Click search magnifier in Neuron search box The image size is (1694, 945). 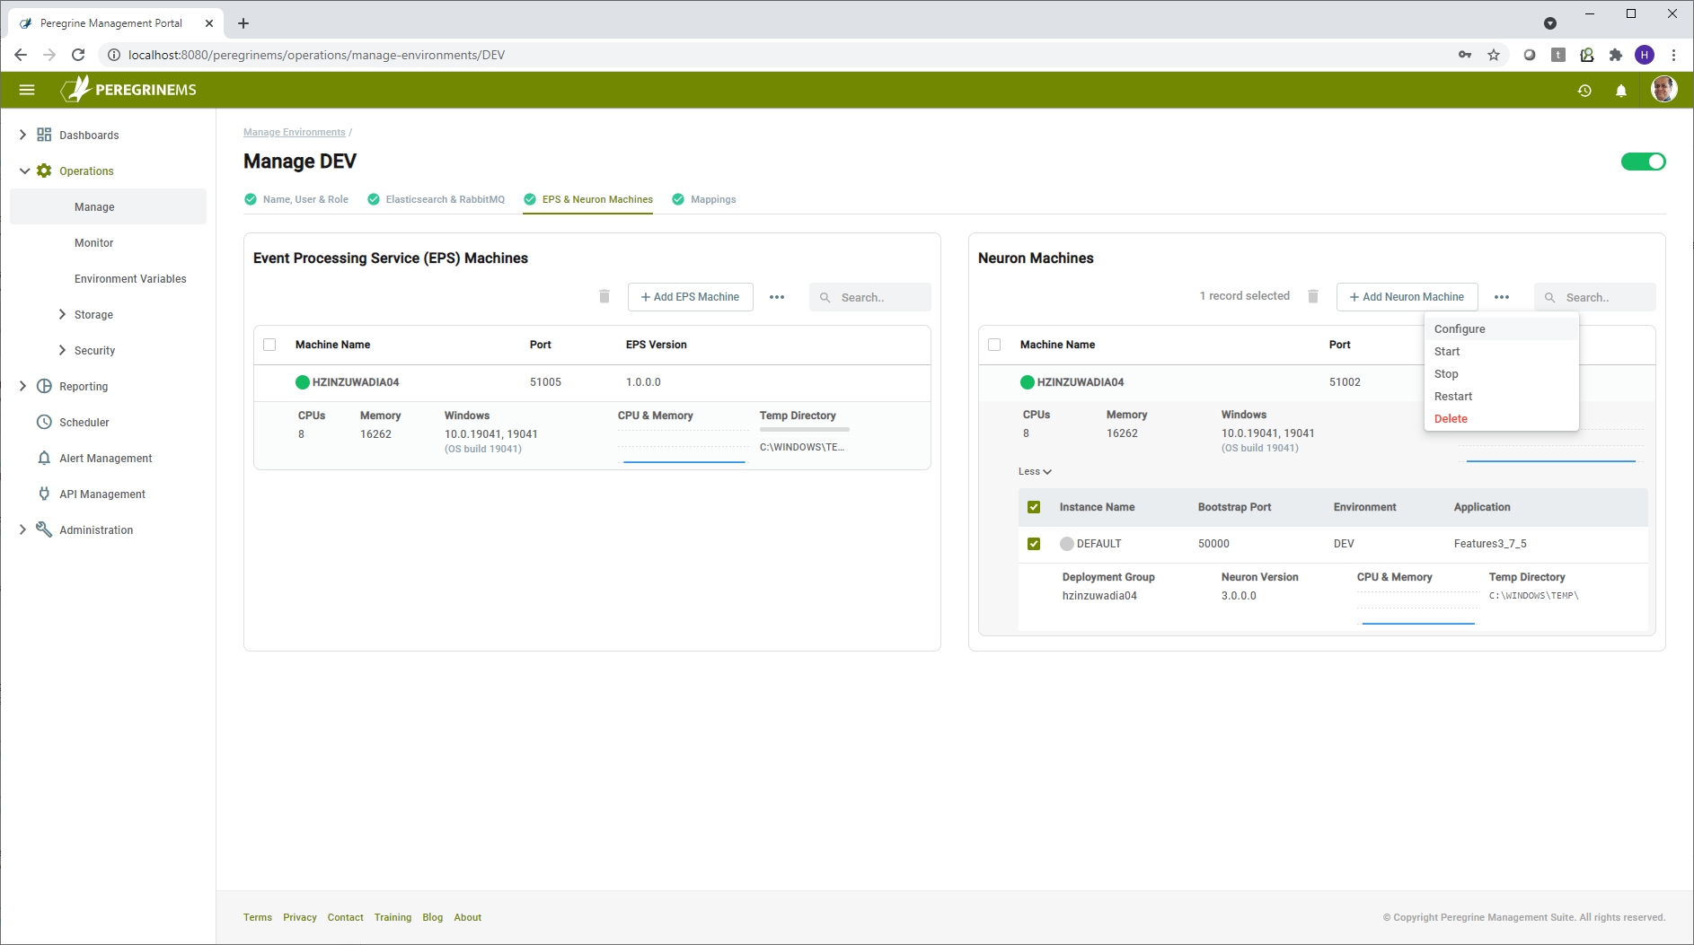1549,297
